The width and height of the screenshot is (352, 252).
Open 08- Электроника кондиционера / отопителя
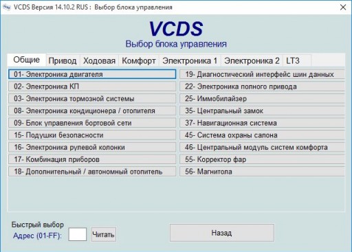click(92, 111)
